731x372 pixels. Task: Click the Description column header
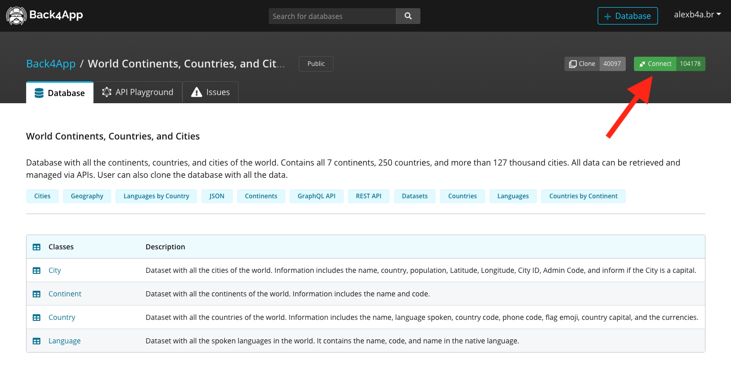click(x=166, y=247)
